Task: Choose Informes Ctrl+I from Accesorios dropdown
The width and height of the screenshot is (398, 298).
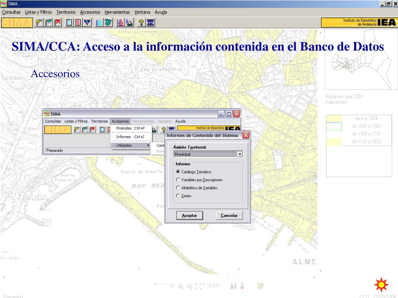Action: pos(131,137)
